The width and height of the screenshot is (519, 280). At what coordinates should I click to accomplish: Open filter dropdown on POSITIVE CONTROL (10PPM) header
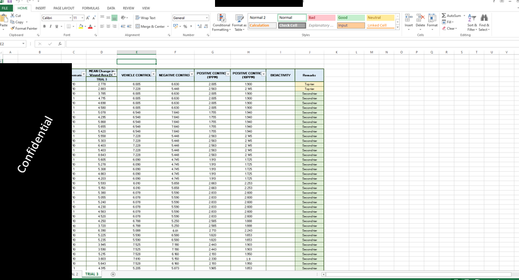pyautogui.click(x=263, y=74)
